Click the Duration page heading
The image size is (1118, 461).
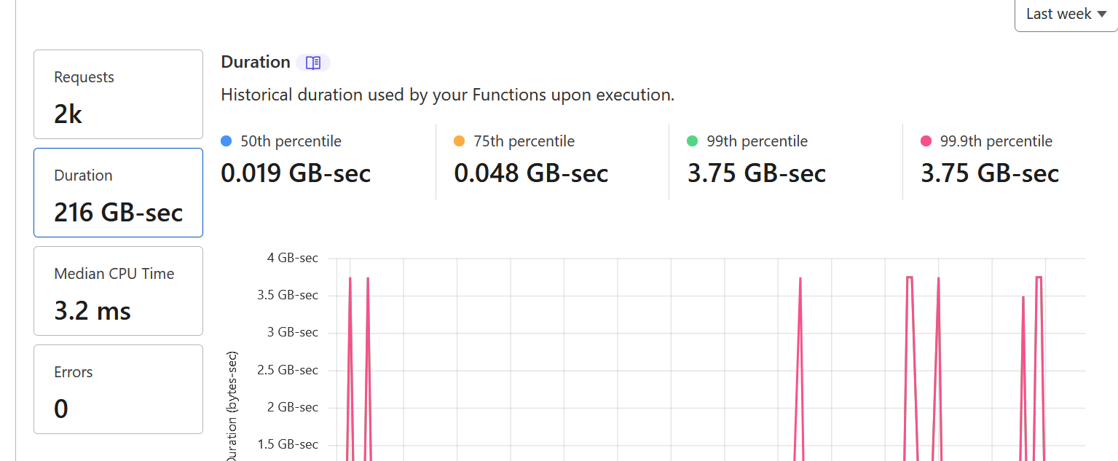256,62
